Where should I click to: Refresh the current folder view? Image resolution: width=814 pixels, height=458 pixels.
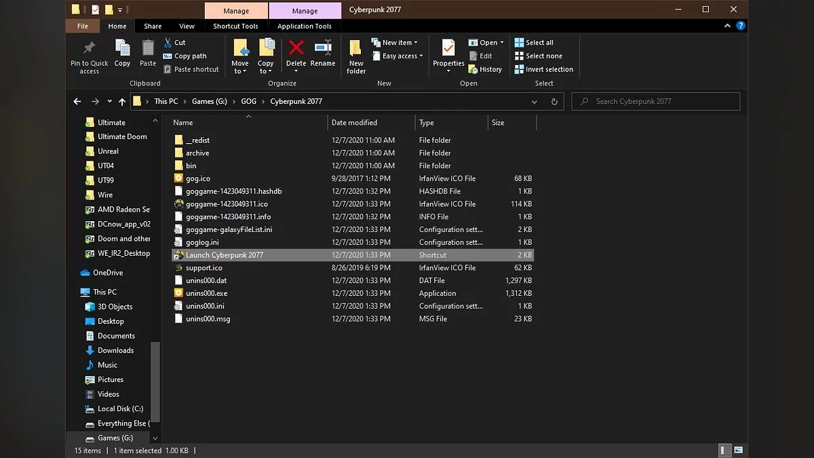coord(554,101)
